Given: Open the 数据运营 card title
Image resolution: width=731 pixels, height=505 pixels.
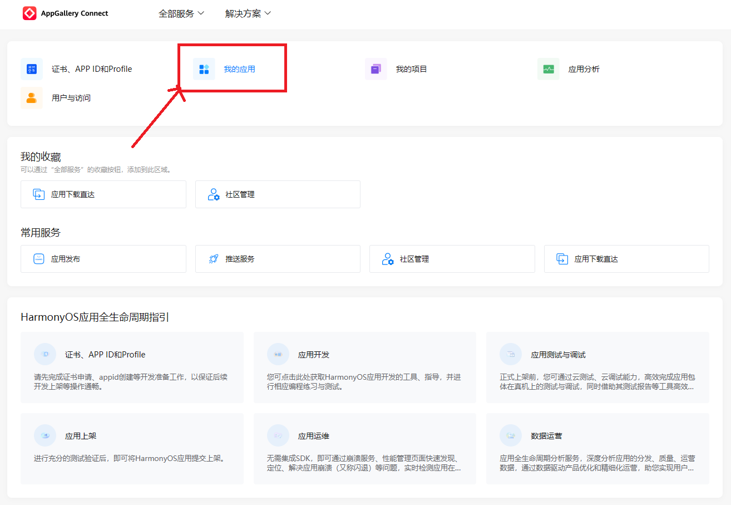Looking at the screenshot, I should coord(546,436).
